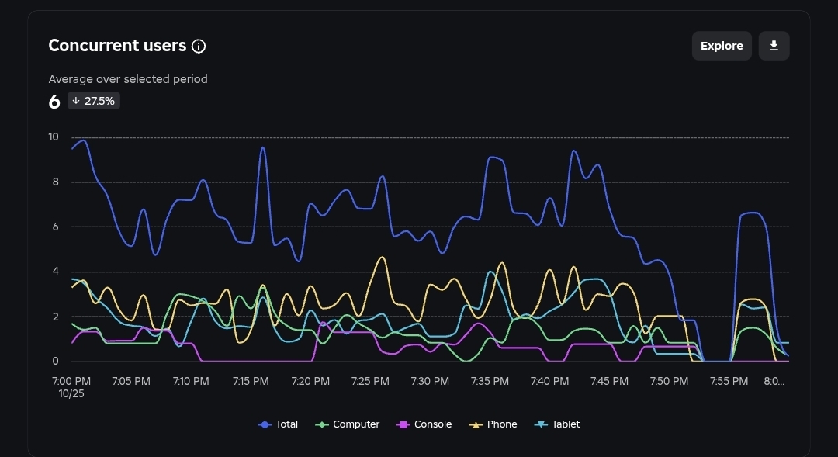Click the green Computer legend marker
This screenshot has width=838, height=457.
point(322,424)
